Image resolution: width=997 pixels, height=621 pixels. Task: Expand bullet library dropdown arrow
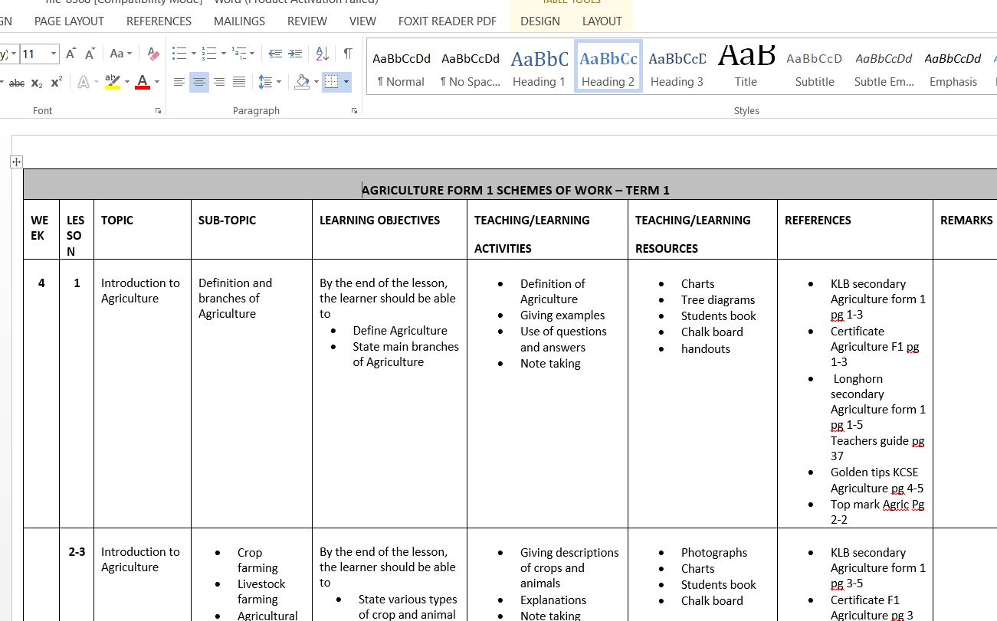click(193, 54)
